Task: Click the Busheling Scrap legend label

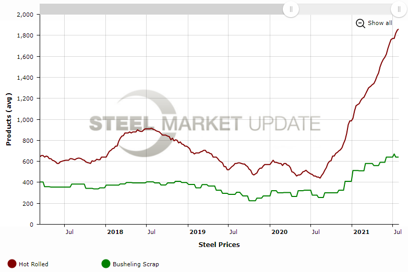Action: [136, 264]
